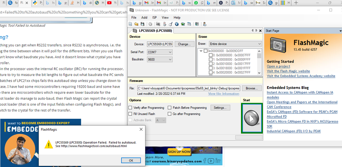Open the Baudrate 9600 dropdown
The image size is (342, 167).
point(160,59)
